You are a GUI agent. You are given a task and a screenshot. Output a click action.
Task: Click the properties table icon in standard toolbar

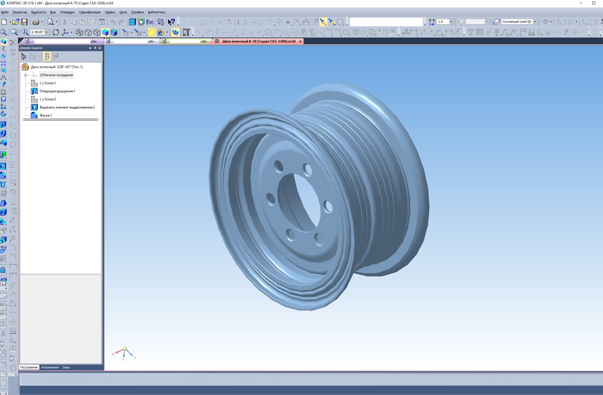coord(102,22)
